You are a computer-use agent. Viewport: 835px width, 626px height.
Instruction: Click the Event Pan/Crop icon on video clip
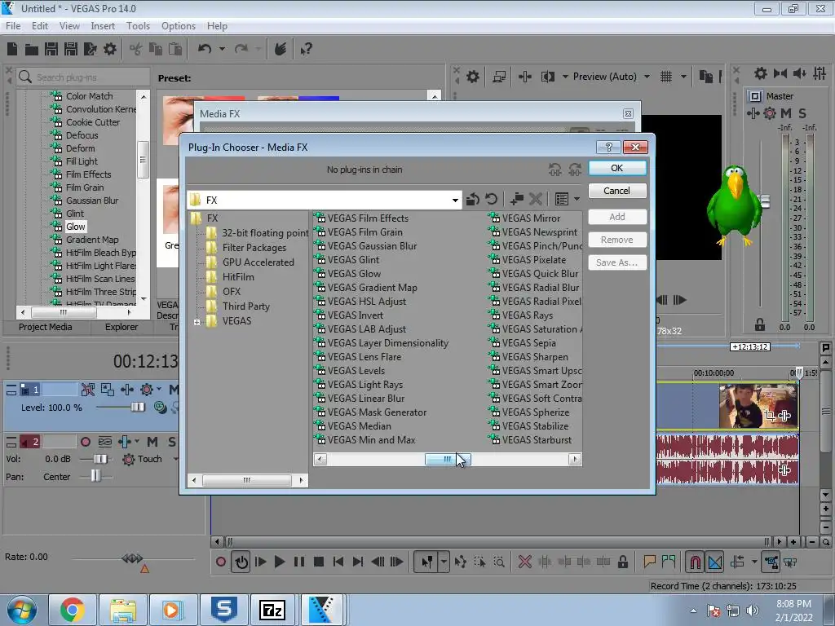click(x=770, y=416)
